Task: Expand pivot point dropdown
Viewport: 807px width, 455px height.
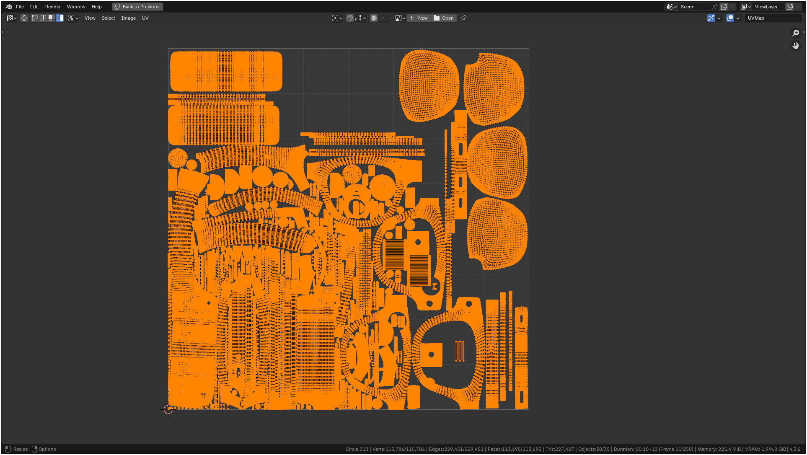Action: [337, 18]
